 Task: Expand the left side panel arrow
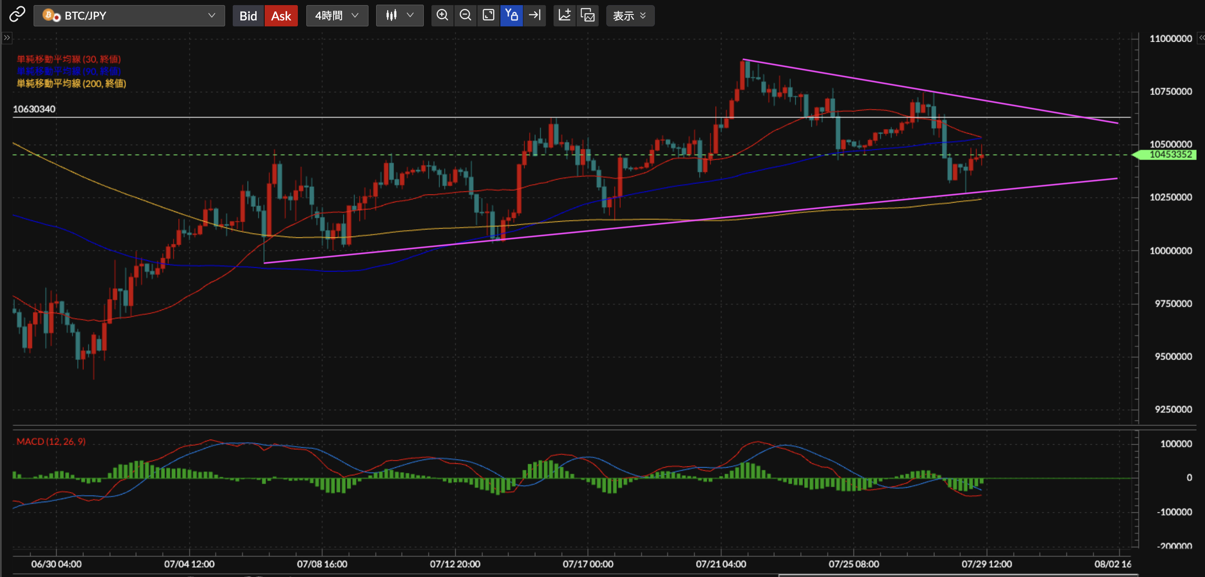point(6,38)
